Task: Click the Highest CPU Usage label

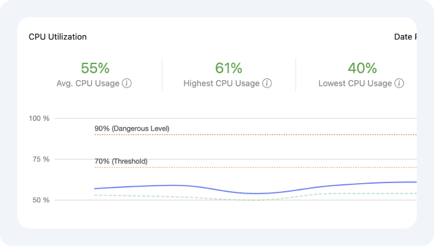Action: (221, 83)
